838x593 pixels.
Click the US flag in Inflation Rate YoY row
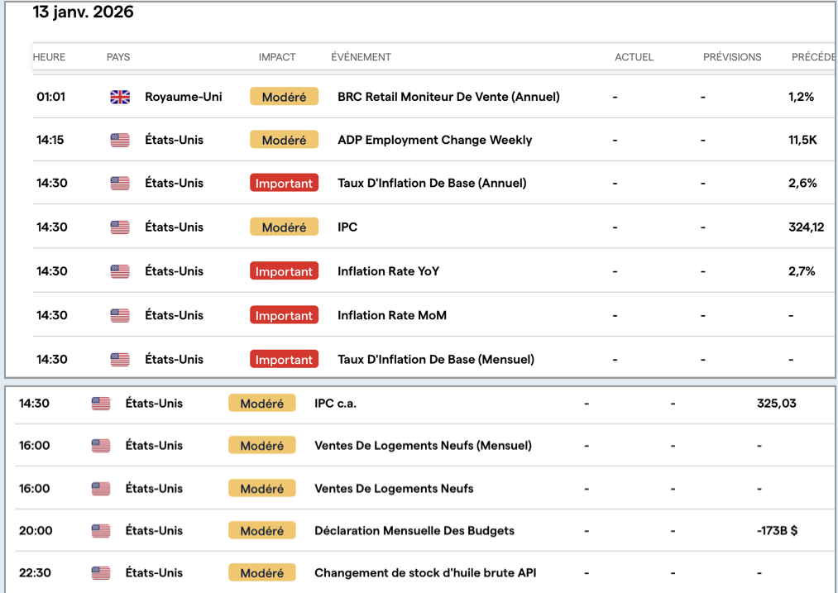click(120, 271)
